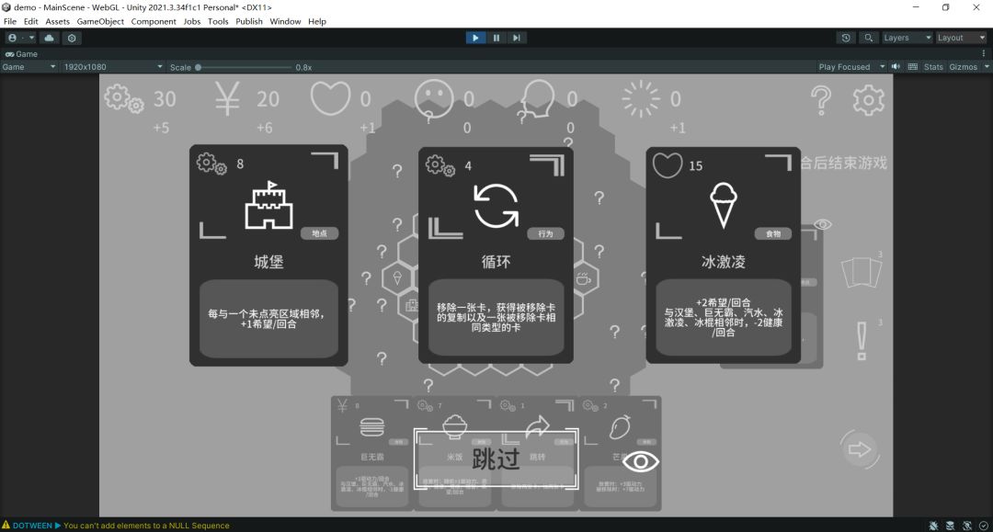This screenshot has height=532, width=993.
Task: Open the Game tab's three-dot options menu
Action: click(x=984, y=54)
